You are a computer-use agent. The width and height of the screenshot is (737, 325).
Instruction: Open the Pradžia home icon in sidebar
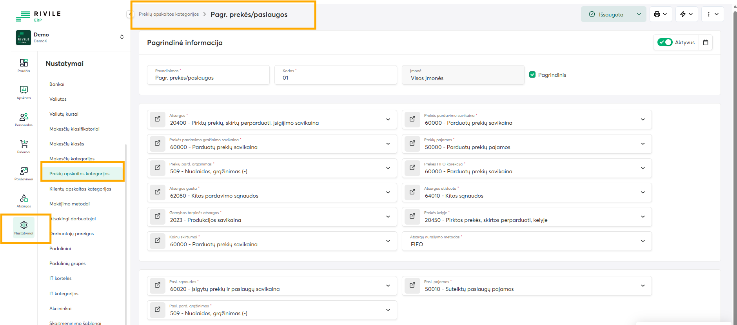24,65
